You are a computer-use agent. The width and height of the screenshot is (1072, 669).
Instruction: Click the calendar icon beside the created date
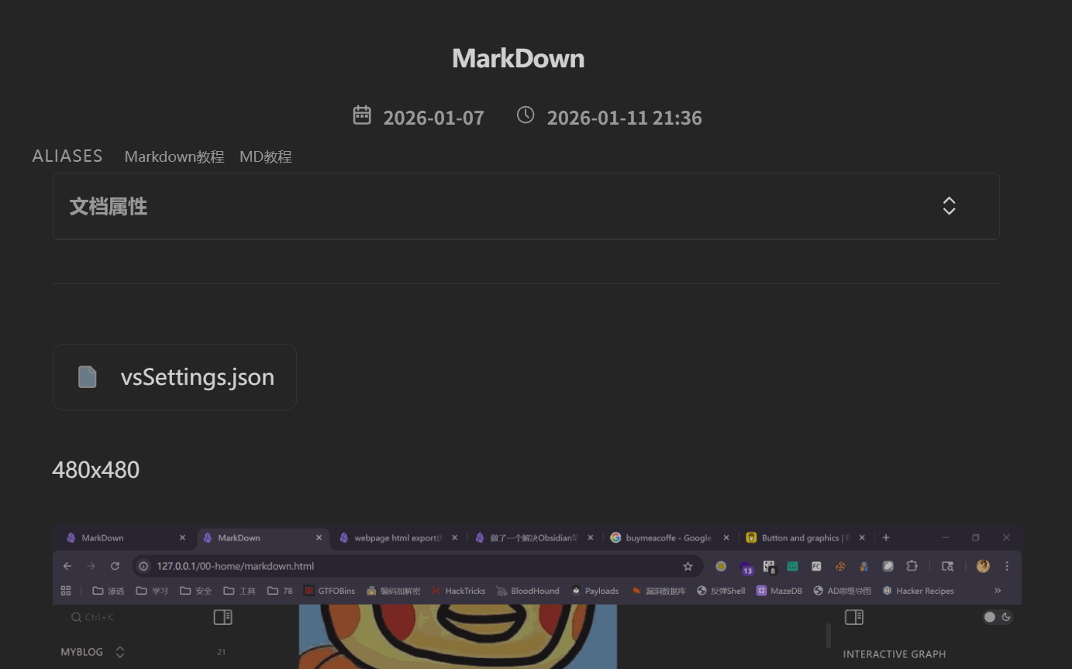click(x=362, y=115)
